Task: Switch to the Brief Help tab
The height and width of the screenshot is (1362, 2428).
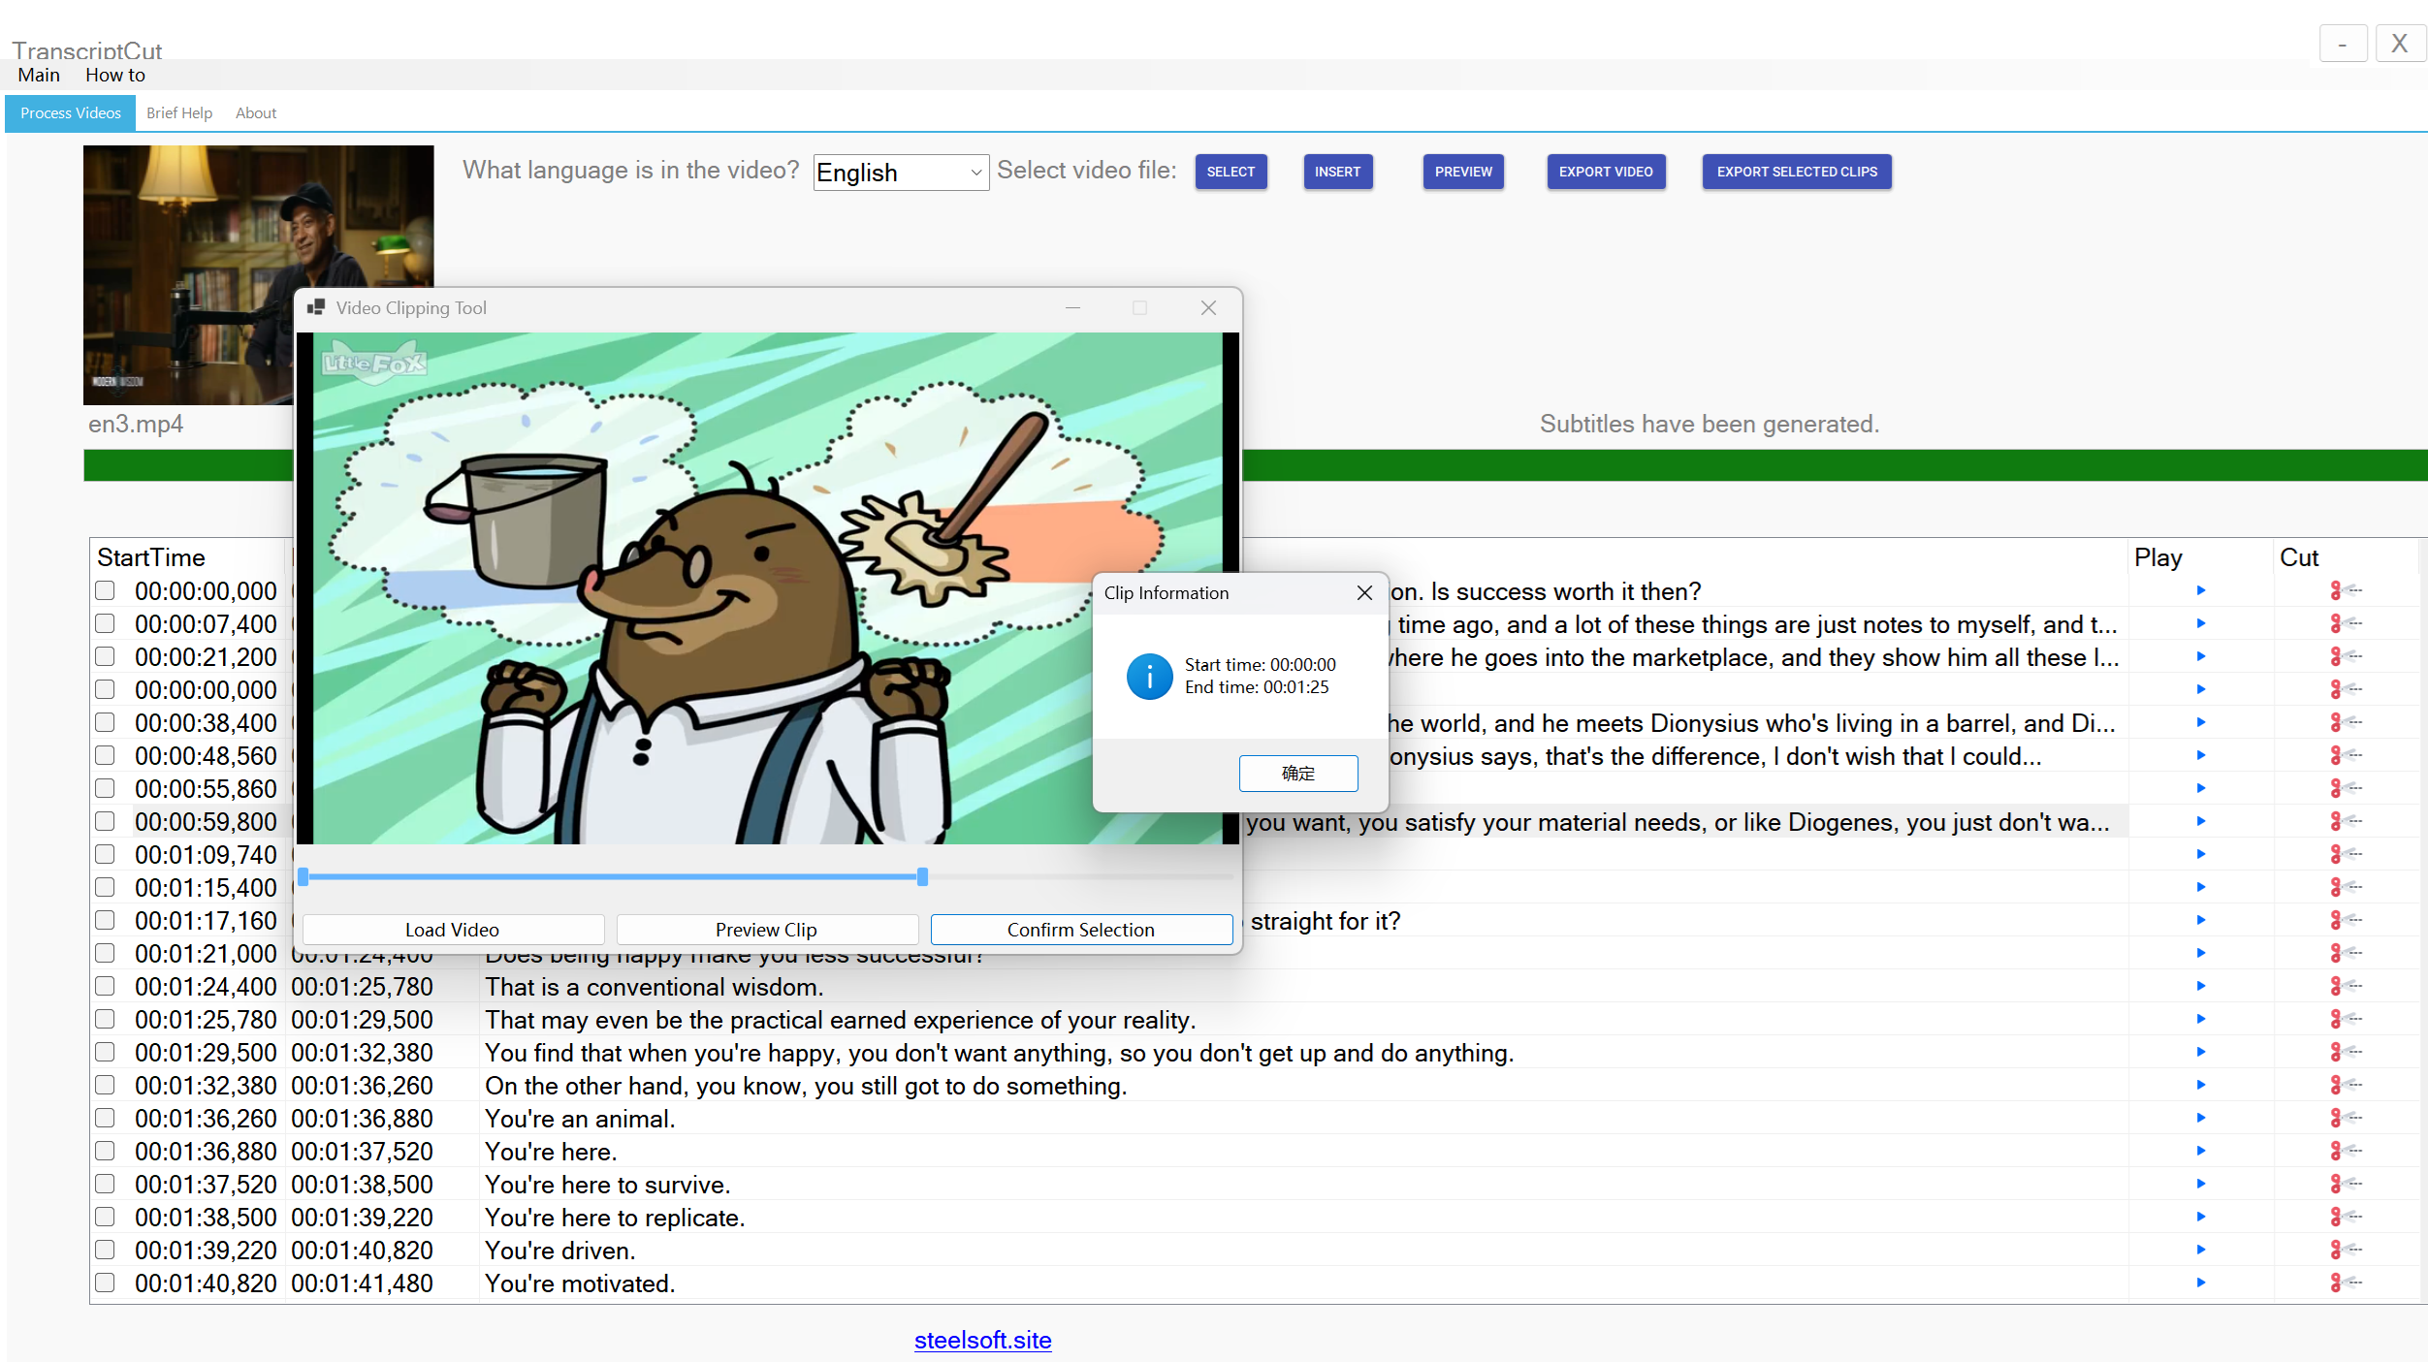Action: 179,113
